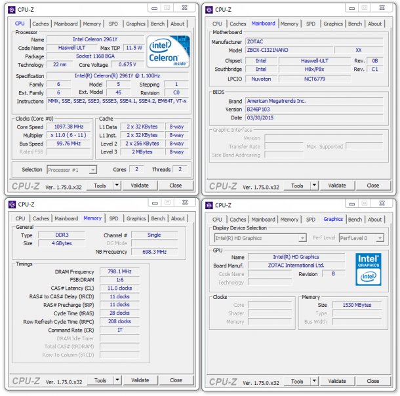Minimize the Mainboard CPU-Z window
This screenshot has width=400, height=396.
[x=351, y=8]
